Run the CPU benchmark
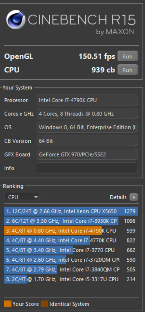Image resolution: width=145 pixels, height=312 pixels. [x=128, y=70]
